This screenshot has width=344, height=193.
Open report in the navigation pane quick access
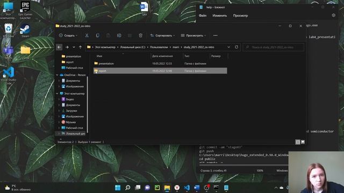(69, 62)
